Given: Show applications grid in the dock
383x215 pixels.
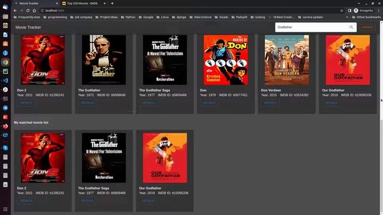Looking at the screenshot, I should tap(5, 209).
